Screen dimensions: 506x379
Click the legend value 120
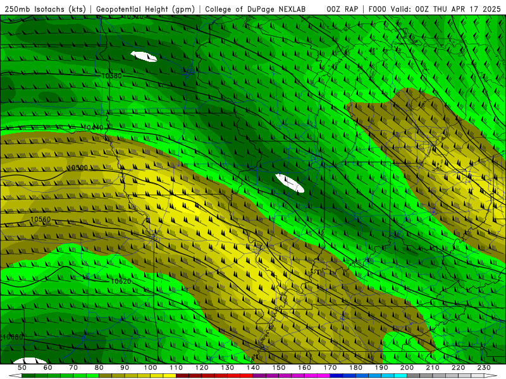[x=202, y=368]
